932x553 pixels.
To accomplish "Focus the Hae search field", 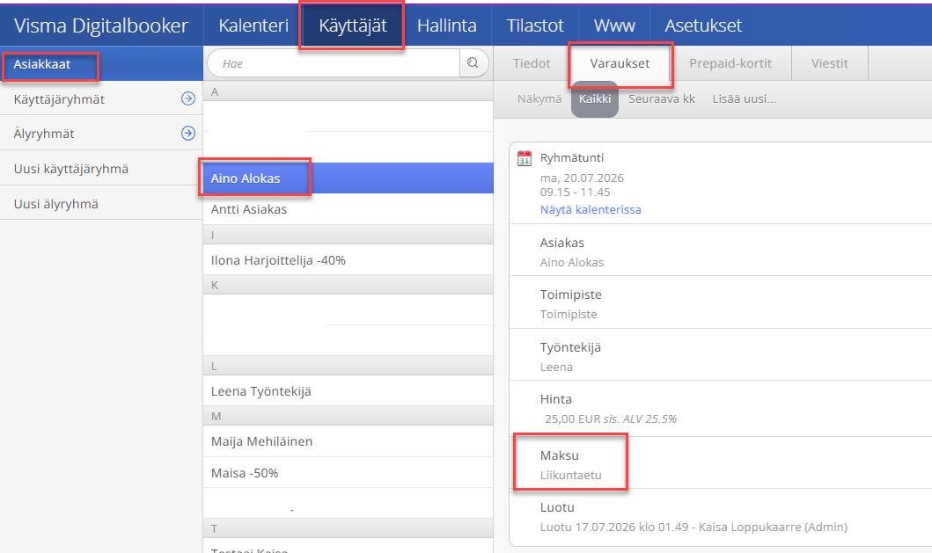I will pyautogui.click(x=334, y=63).
